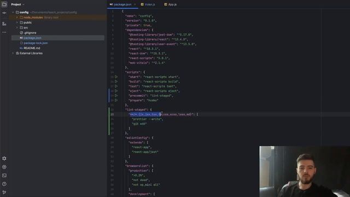Screen dimensions: 350x197
Task: Click the three-dot More tool windows icon
Action: pyautogui.click(x=4, y=32)
